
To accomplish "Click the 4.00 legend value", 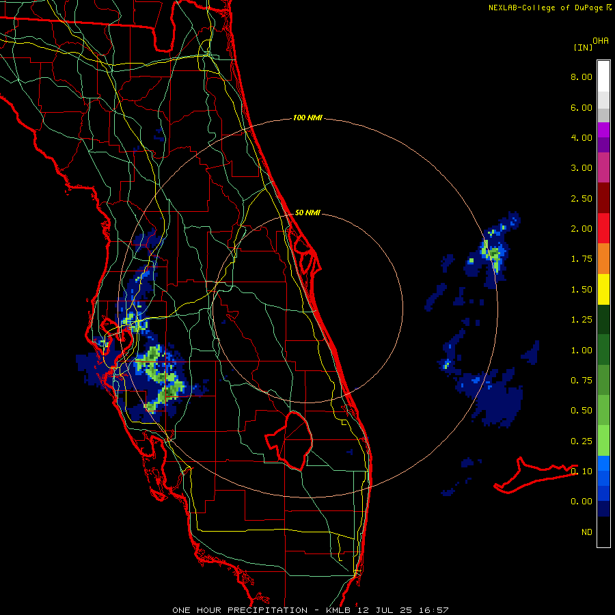I will [582, 137].
